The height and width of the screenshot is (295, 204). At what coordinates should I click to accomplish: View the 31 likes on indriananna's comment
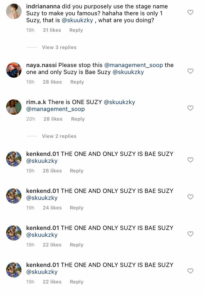coord(52,30)
